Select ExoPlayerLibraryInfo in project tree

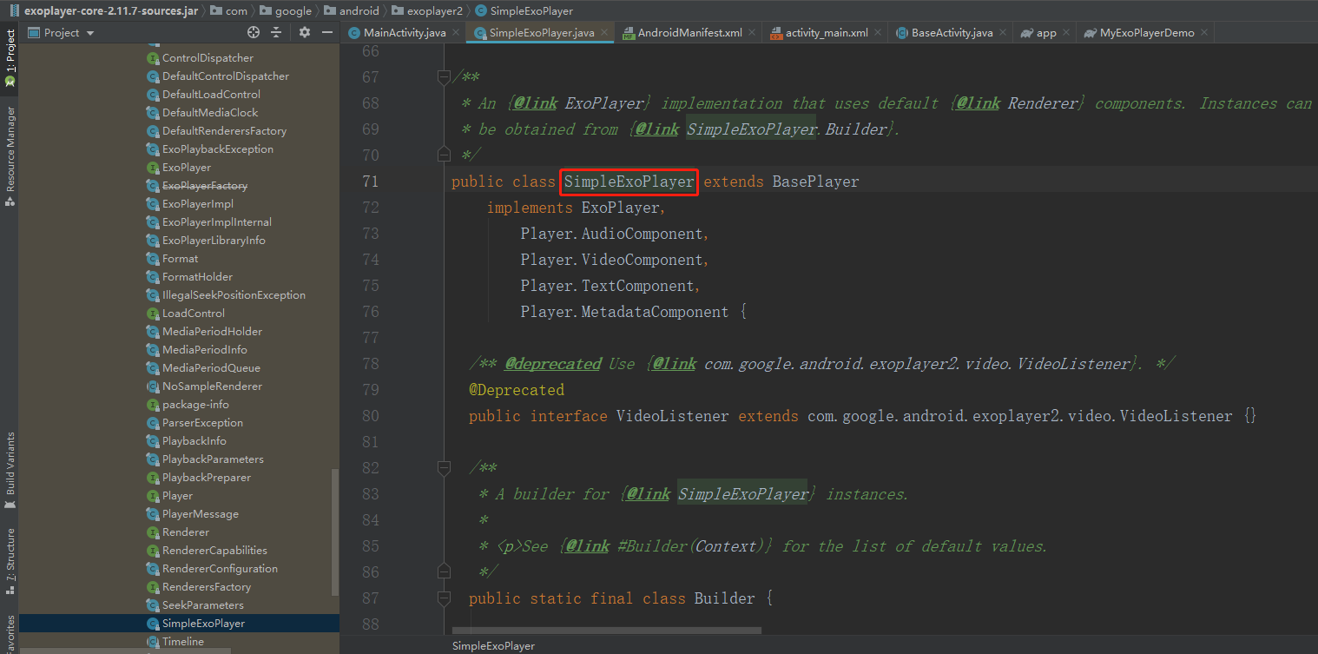(214, 241)
